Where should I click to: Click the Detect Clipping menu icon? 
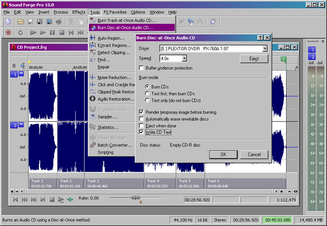93,52
